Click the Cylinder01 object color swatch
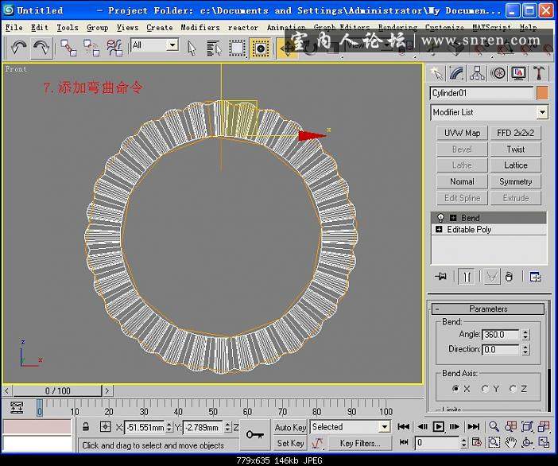 click(542, 93)
